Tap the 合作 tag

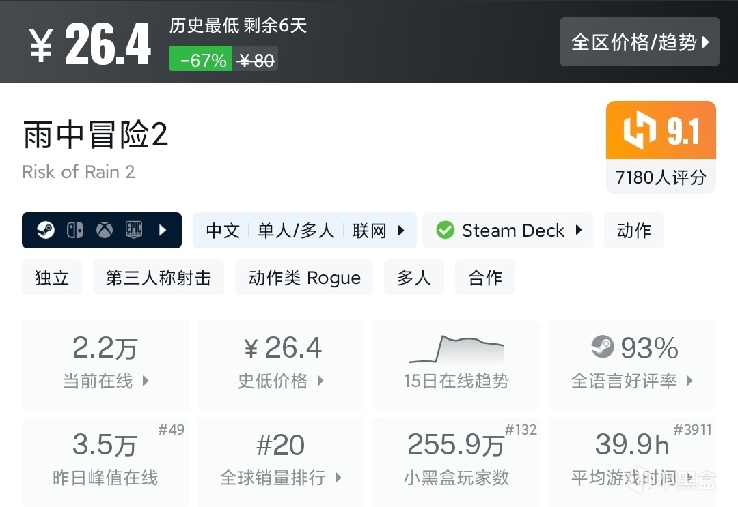click(x=485, y=278)
